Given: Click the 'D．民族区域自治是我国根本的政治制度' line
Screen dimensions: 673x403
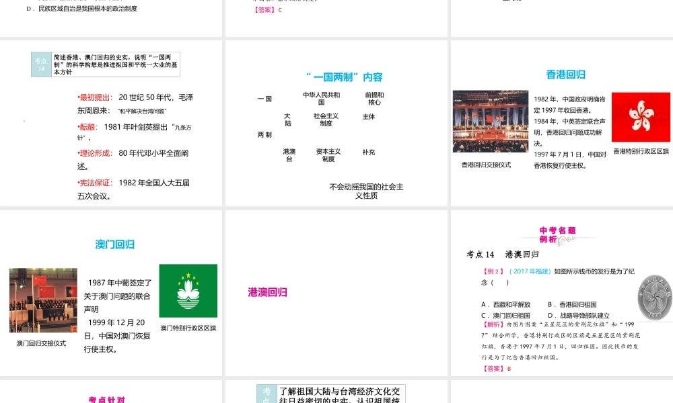Looking at the screenshot, I should click(x=82, y=9).
